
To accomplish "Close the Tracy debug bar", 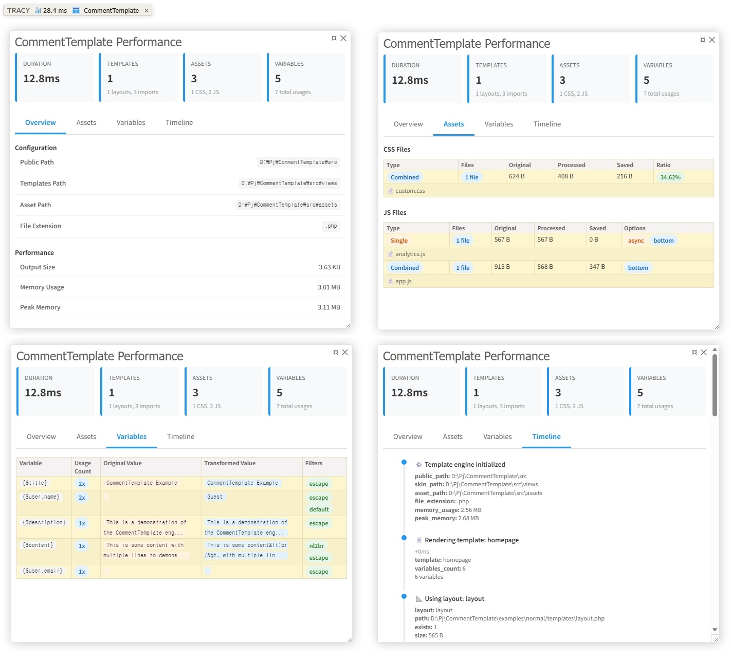I will point(147,10).
